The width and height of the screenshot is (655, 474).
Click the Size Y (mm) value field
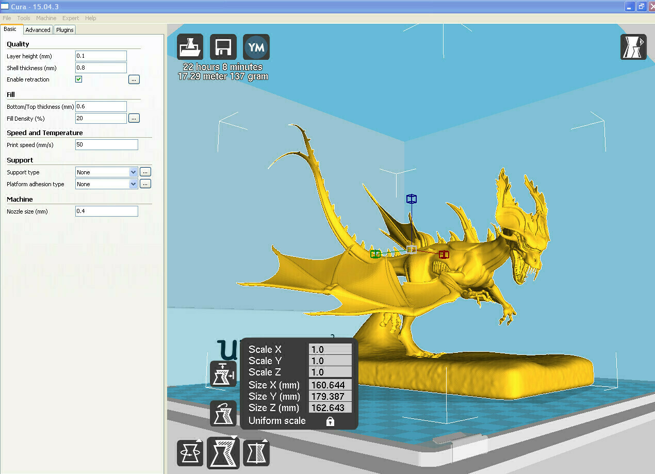coord(330,396)
